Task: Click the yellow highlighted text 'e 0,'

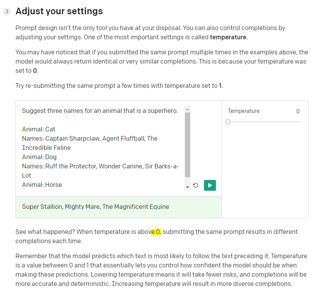Action: tap(156, 232)
